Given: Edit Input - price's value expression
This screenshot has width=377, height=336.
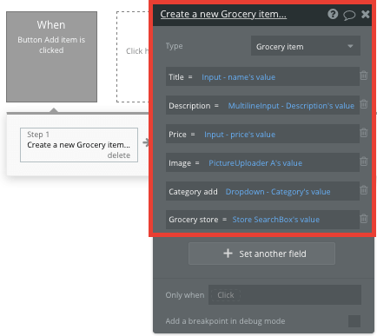Looking at the screenshot, I should point(240,135).
